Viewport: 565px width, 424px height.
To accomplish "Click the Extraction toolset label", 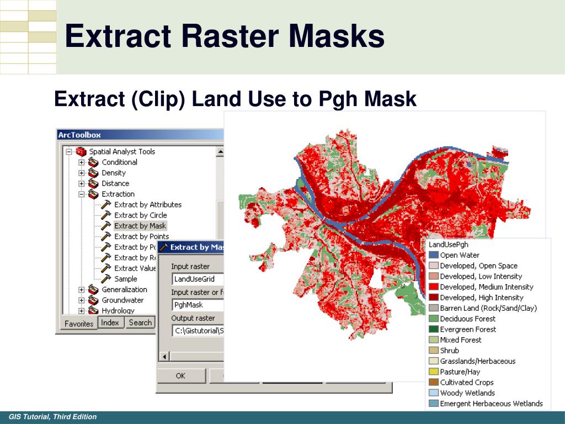I will pos(118,194).
